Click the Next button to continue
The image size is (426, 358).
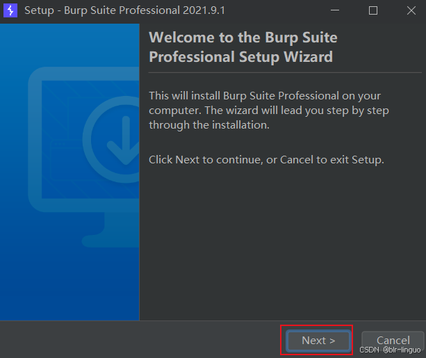(x=318, y=341)
